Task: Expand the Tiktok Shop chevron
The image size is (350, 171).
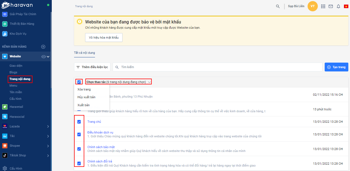Action: [48, 156]
